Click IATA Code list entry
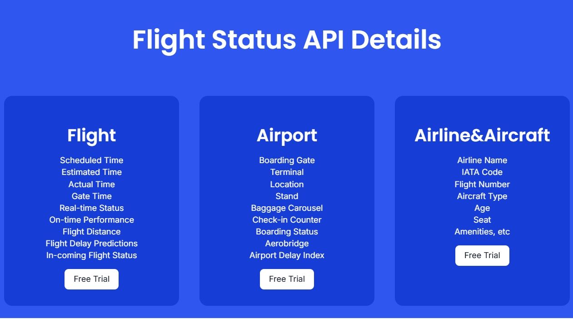 click(x=482, y=172)
